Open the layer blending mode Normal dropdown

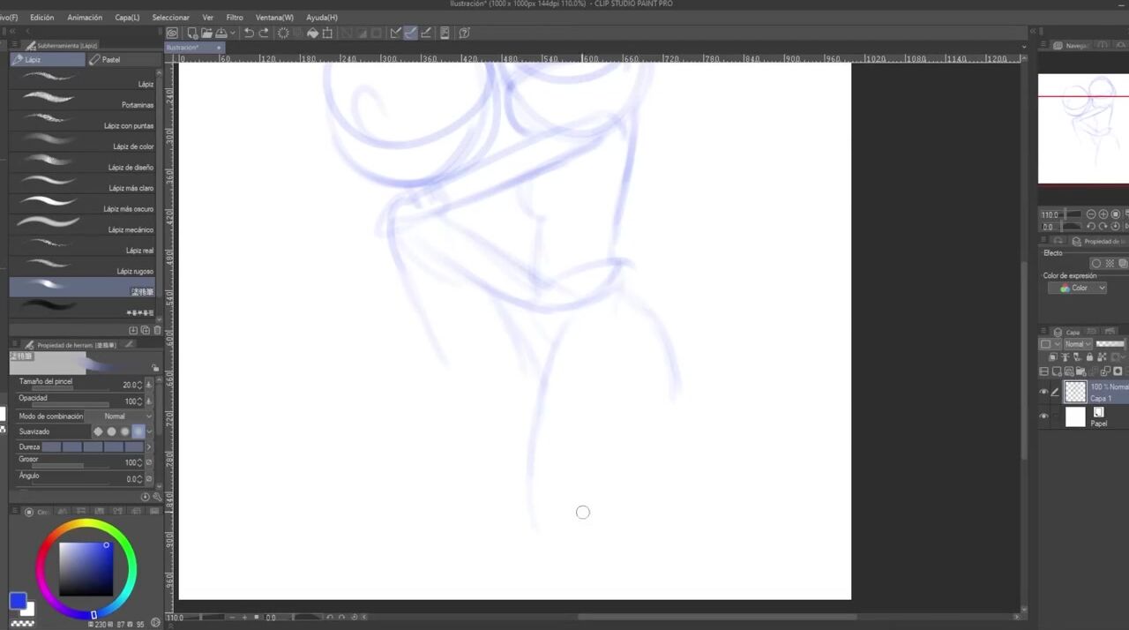[1077, 344]
